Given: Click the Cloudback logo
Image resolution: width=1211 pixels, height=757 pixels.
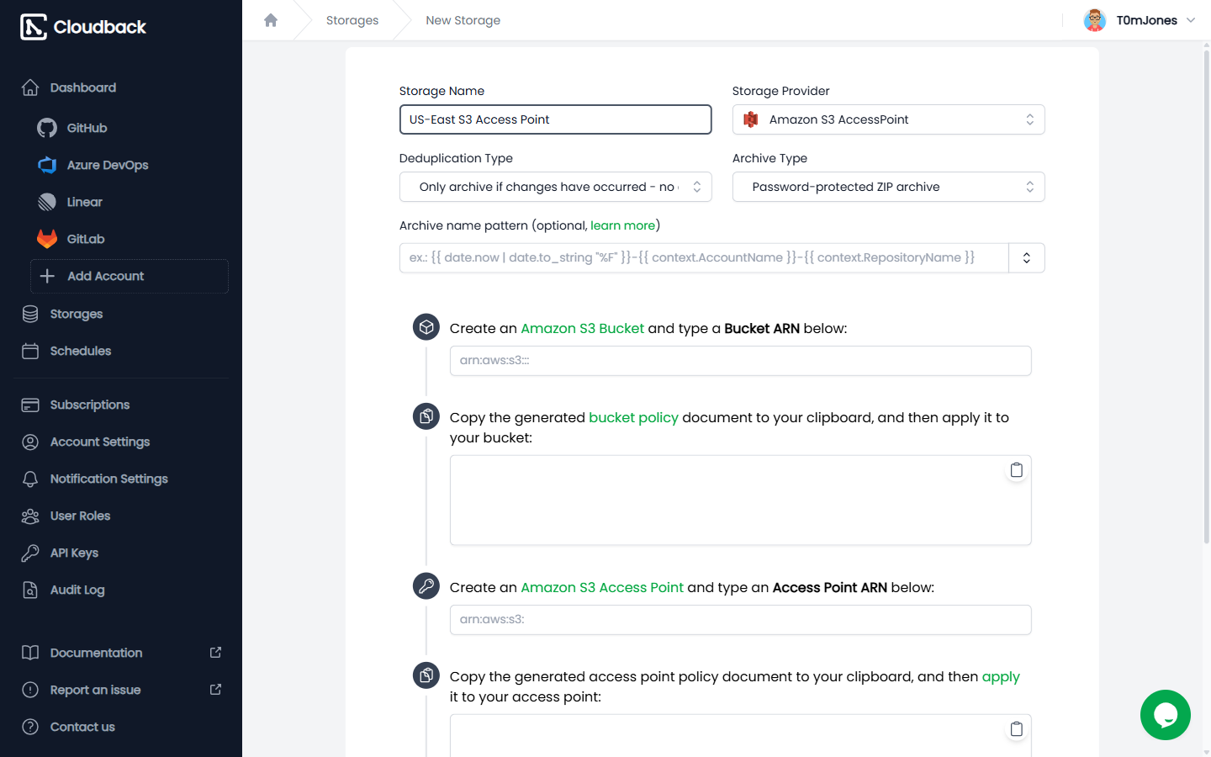Looking at the screenshot, I should point(83,27).
